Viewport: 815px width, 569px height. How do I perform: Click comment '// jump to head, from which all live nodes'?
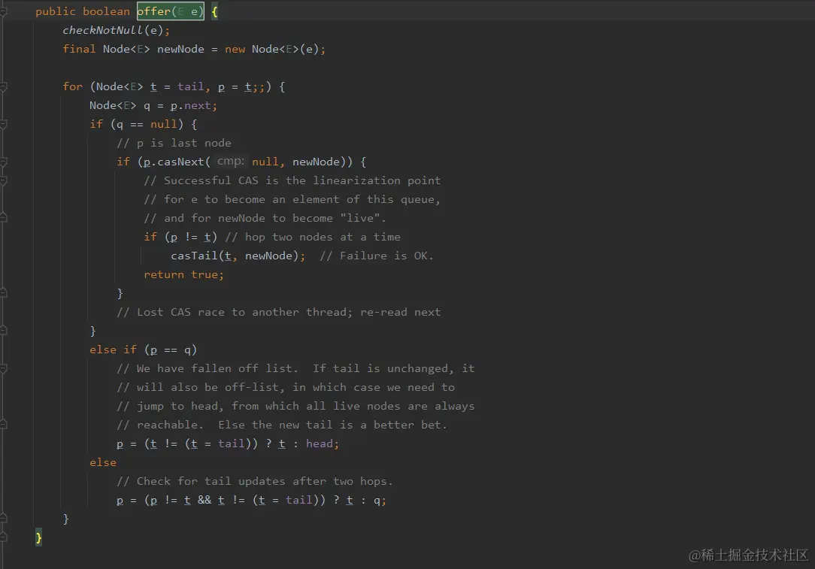(x=295, y=406)
